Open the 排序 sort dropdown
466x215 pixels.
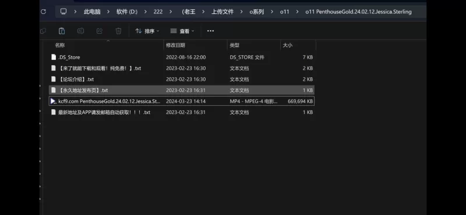(x=147, y=31)
